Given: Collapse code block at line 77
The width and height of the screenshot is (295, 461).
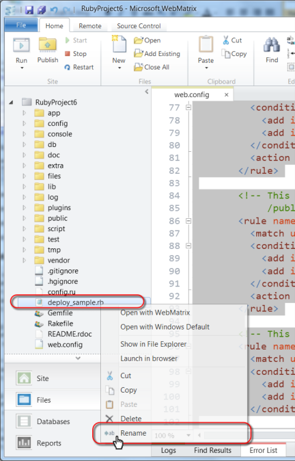Looking at the screenshot, I should click(188, 107).
